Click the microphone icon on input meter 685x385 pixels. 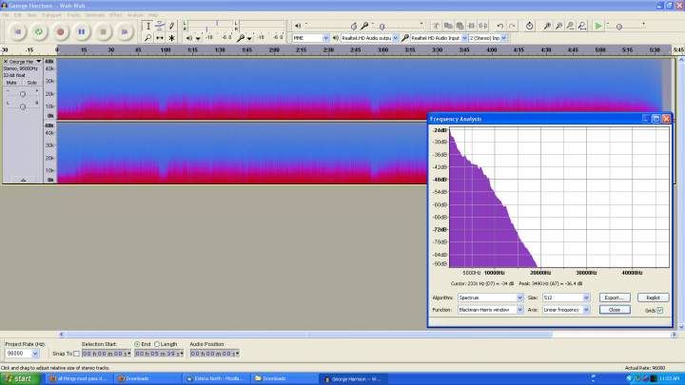pyautogui.click(x=241, y=38)
